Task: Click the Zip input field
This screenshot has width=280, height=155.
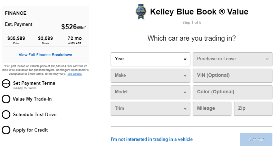Action: [253, 109]
